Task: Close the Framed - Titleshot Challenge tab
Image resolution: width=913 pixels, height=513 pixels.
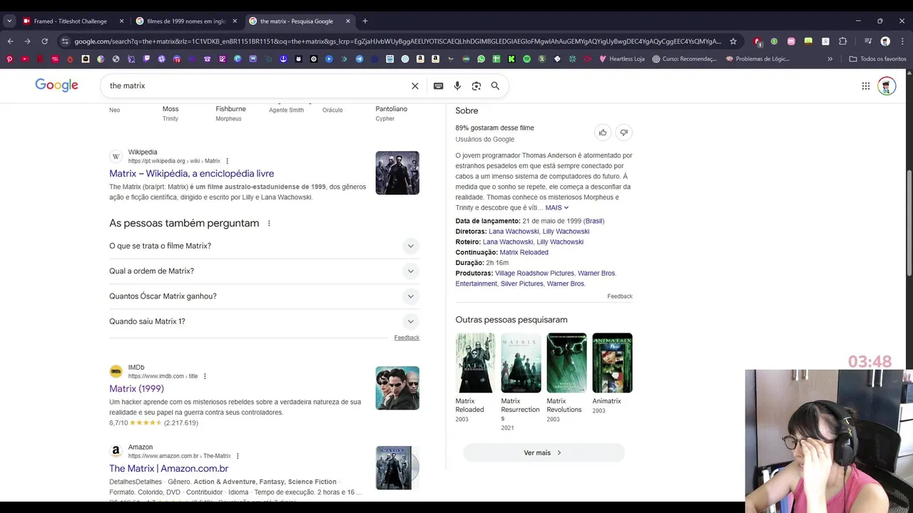Action: coord(121,21)
